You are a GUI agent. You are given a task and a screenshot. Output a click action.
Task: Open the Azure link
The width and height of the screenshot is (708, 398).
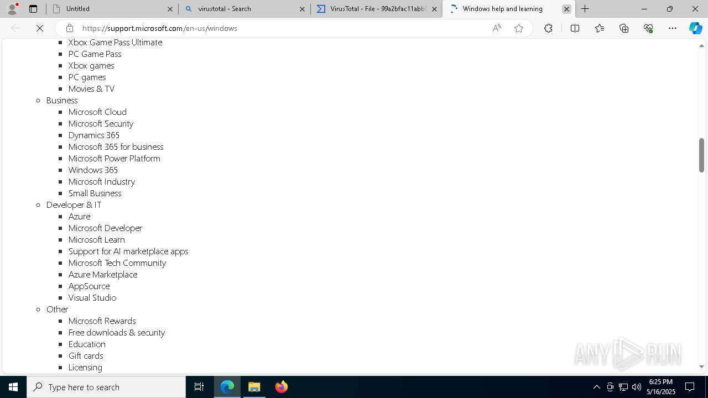[79, 217]
